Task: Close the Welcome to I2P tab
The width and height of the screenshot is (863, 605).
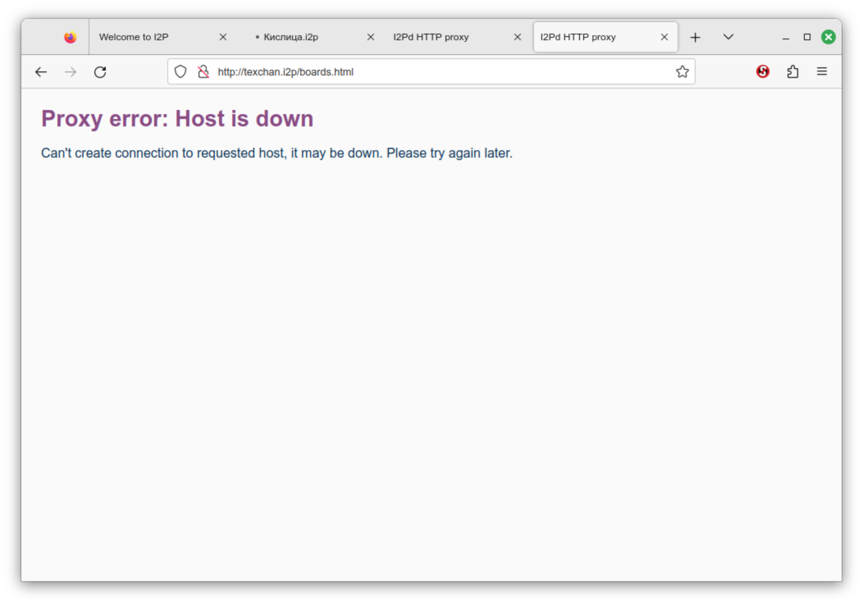Action: (x=223, y=37)
